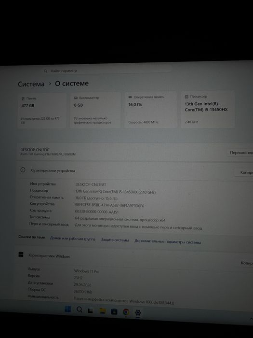
Task: Open Microsoft Store taskbar icon
Action: pos(114,311)
